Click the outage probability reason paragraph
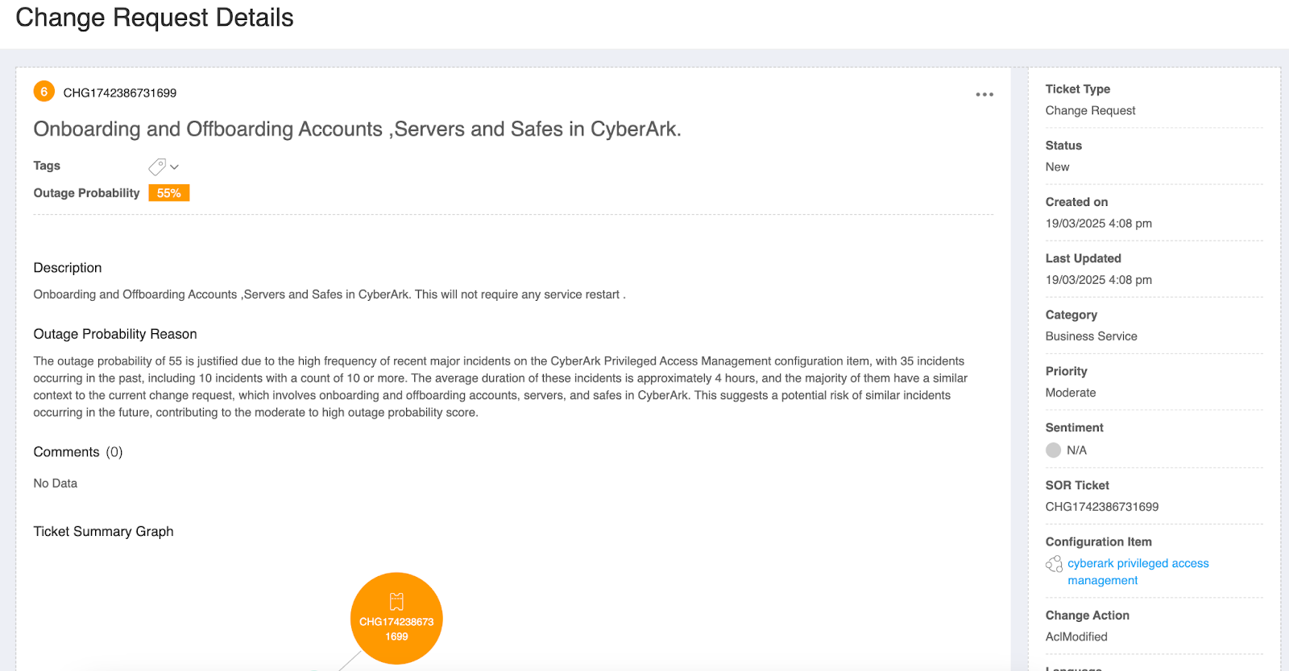 click(x=500, y=387)
